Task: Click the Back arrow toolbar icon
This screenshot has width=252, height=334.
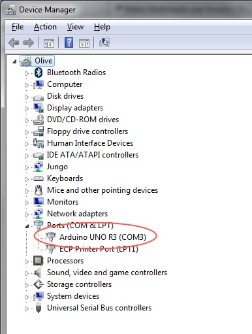Action: (x=14, y=42)
